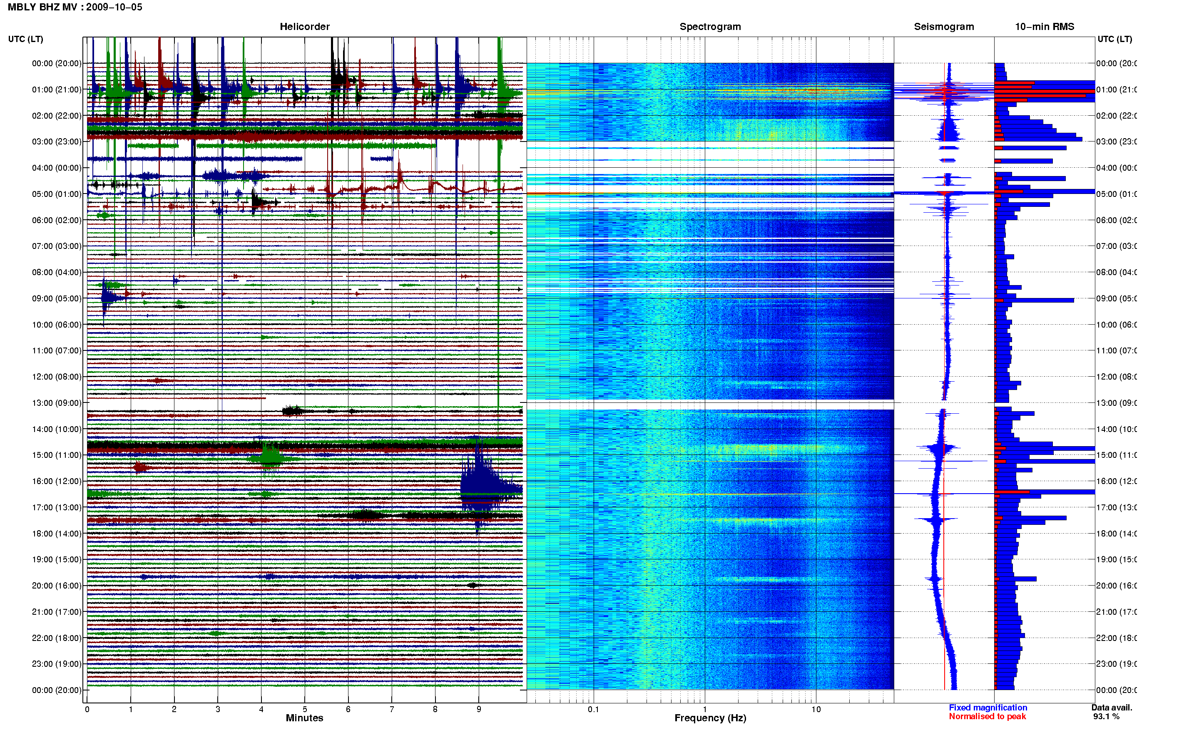This screenshot has height=740, width=1184.
Task: Select the left '23:00 (19:00)' time label
Action: click(57, 664)
